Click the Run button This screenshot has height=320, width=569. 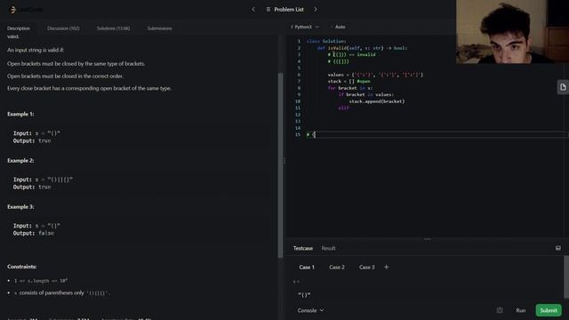pyautogui.click(x=521, y=310)
